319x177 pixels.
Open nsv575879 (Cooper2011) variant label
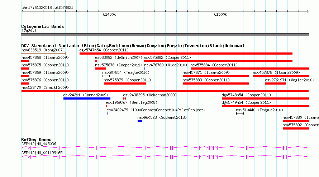pyautogui.click(x=127, y=80)
